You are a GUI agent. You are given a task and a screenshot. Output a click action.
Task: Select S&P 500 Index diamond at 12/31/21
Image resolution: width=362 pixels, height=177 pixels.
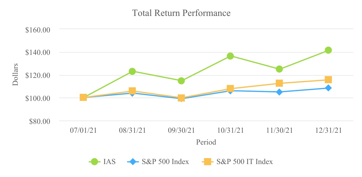click(x=328, y=88)
